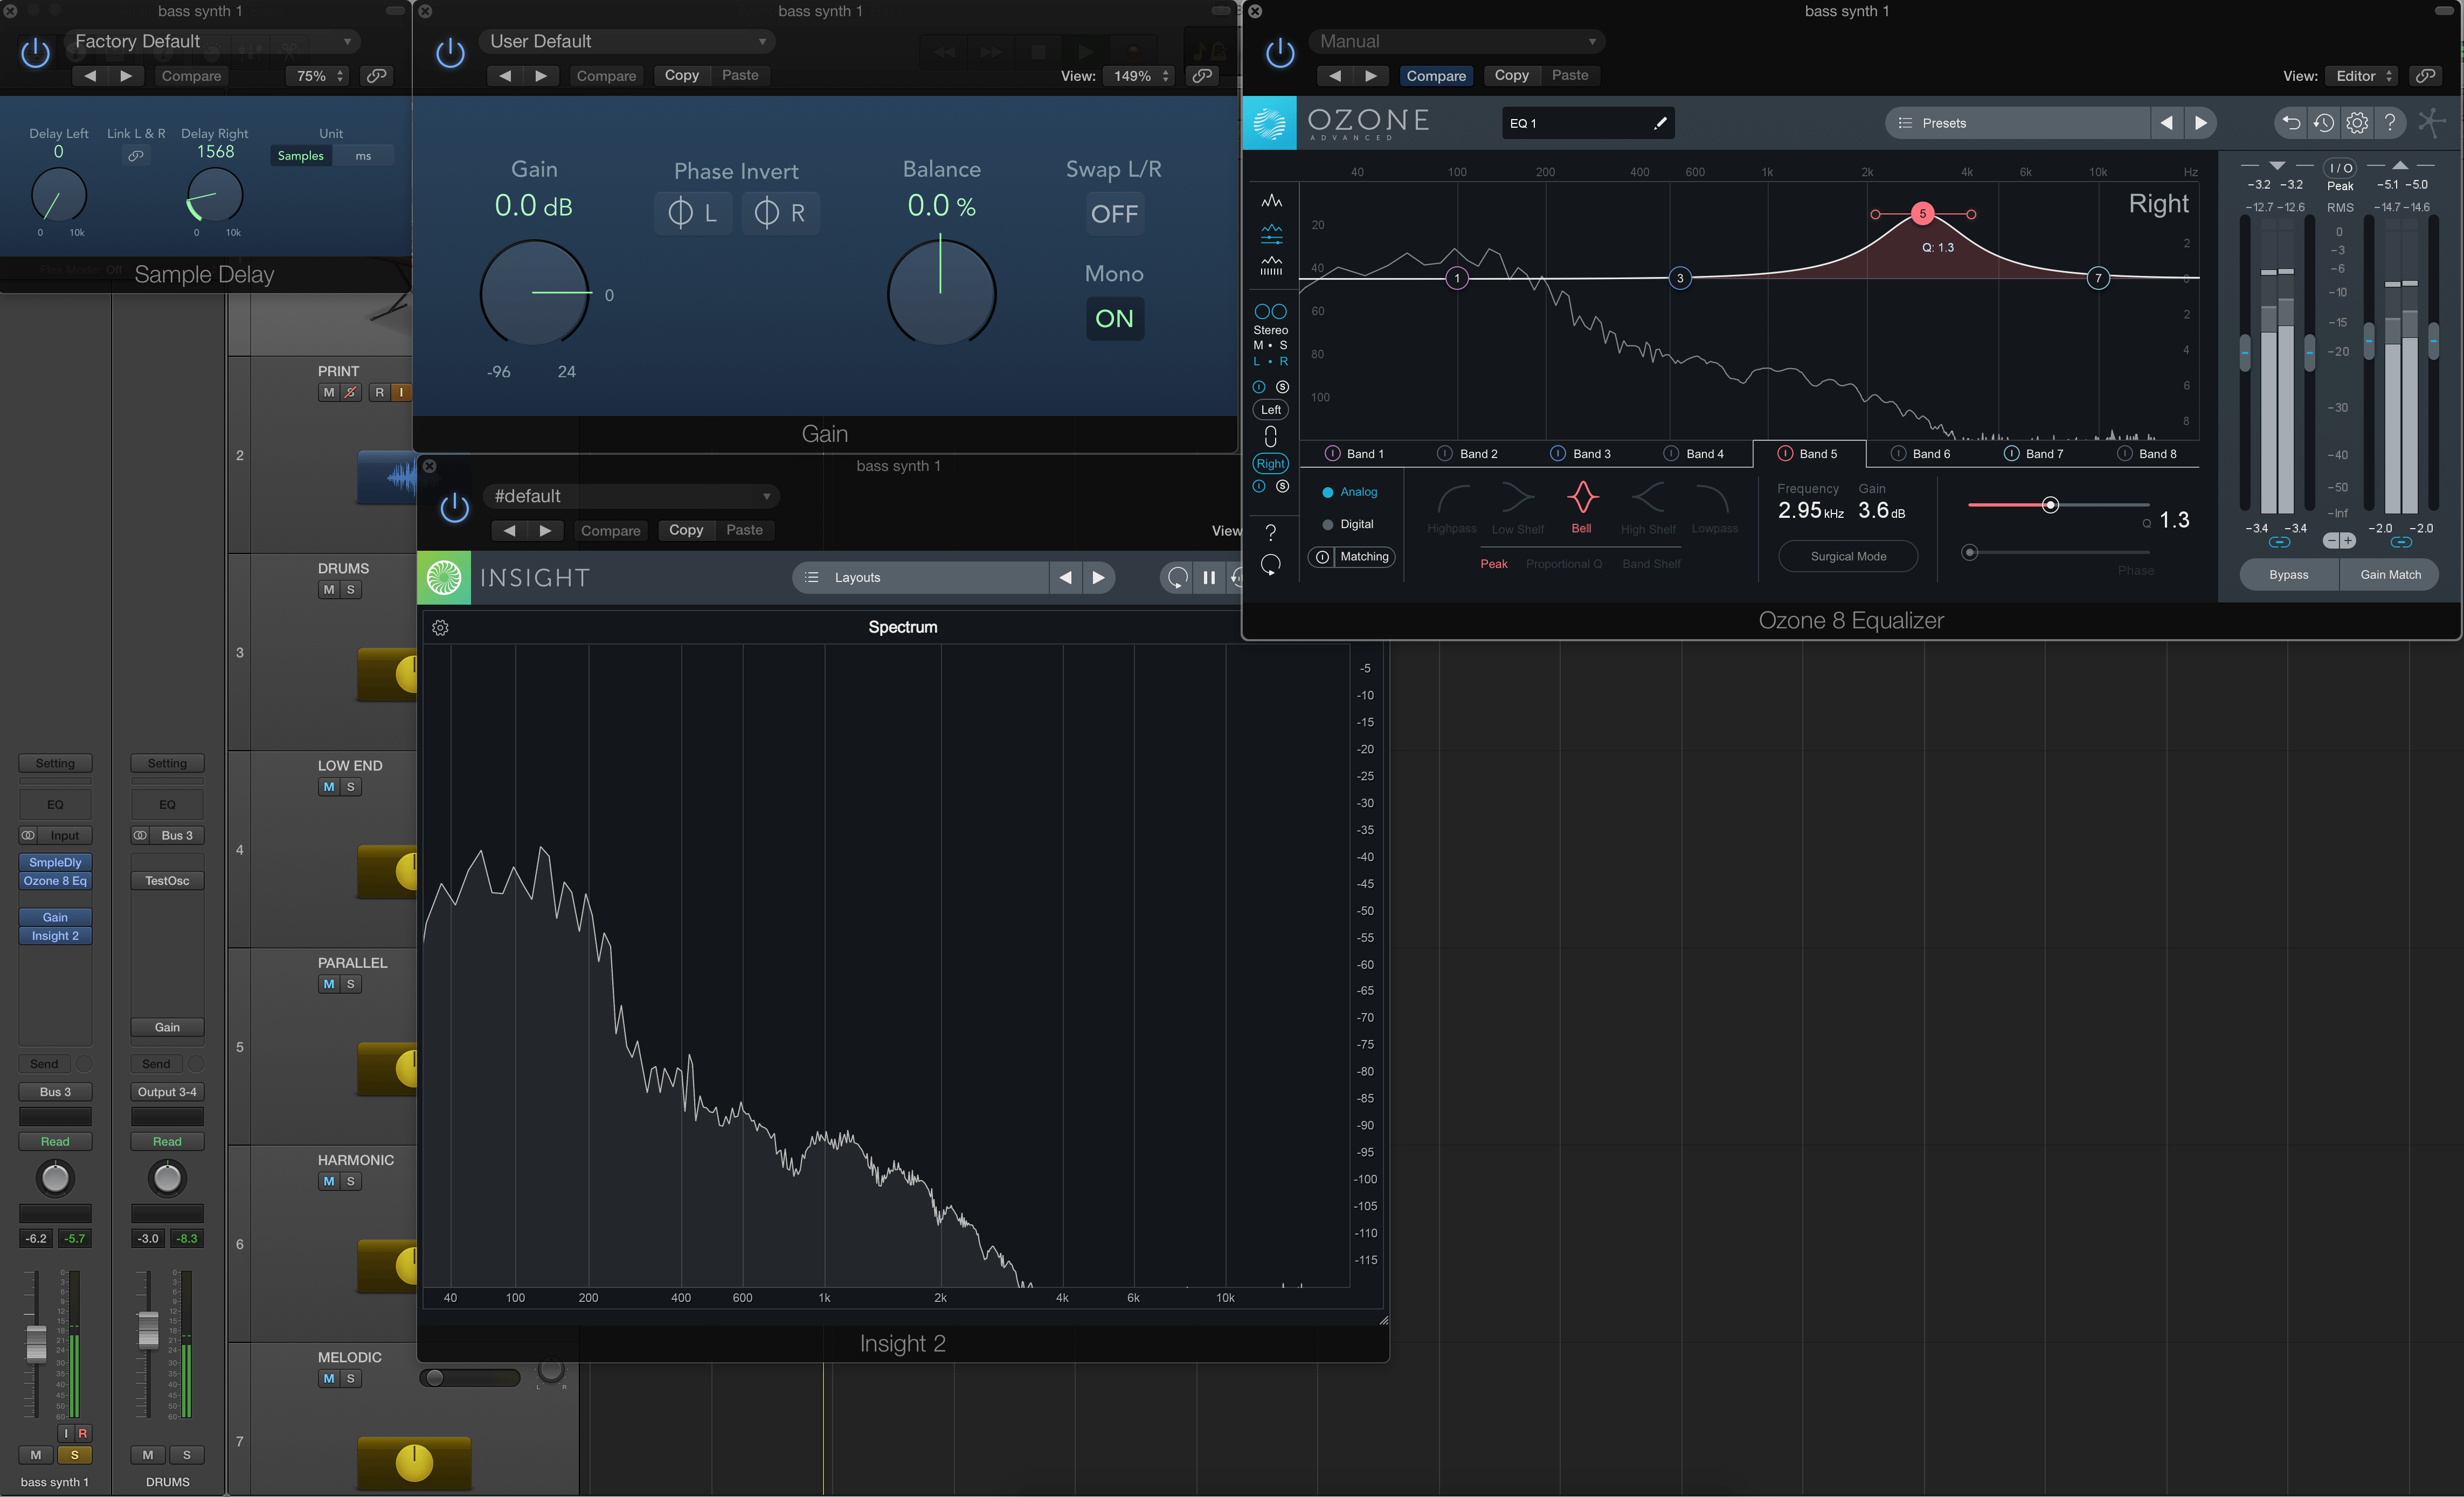2464x1497 pixels.
Task: Select the Highpass filter shape
Action: tap(1451, 504)
